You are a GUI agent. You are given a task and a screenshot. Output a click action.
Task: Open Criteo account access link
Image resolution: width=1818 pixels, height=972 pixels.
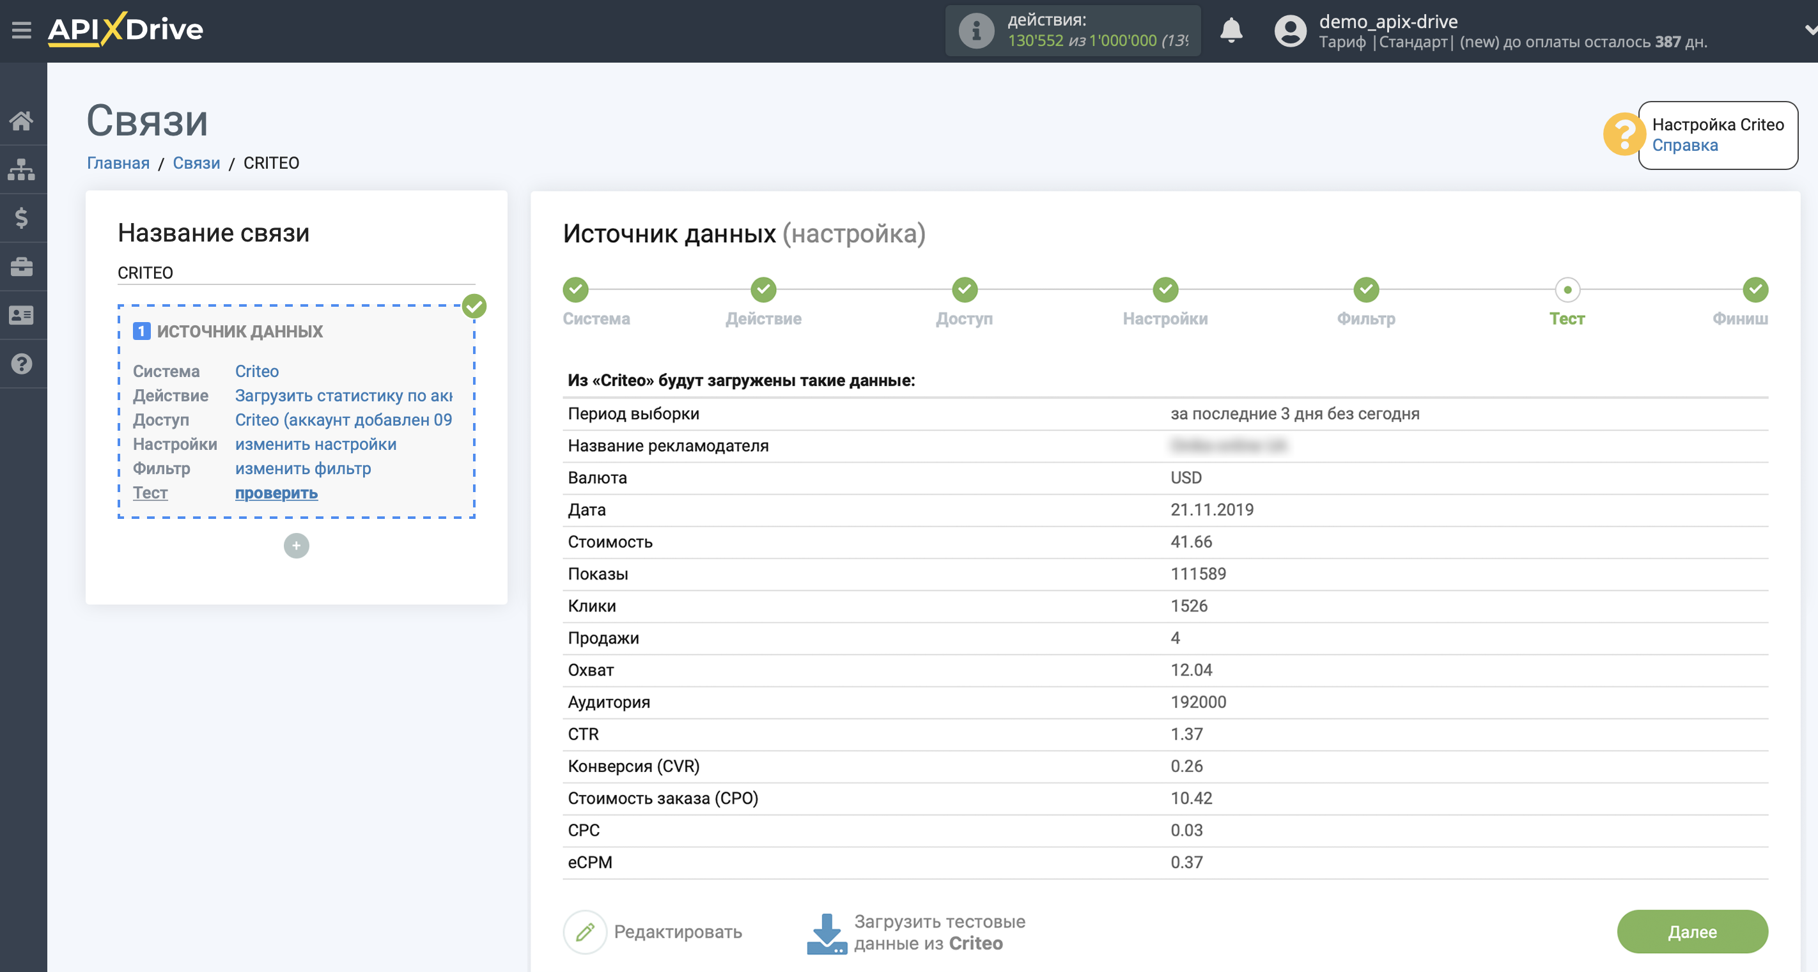(344, 420)
